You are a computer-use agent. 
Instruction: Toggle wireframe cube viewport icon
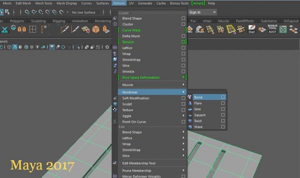click(9, 47)
